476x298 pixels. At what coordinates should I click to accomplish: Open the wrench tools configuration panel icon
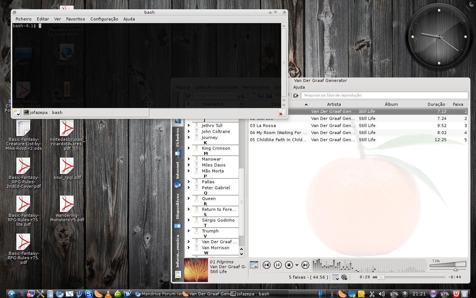coord(41,294)
